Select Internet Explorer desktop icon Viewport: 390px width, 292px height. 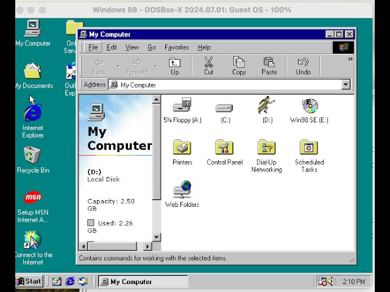(x=32, y=121)
